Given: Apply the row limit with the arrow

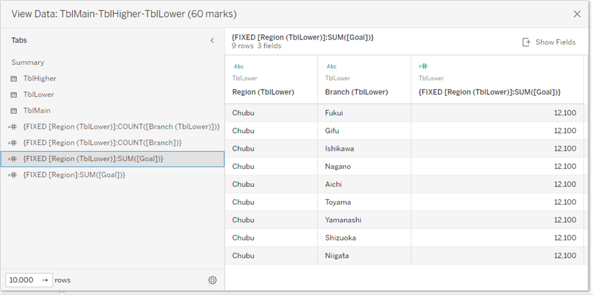Looking at the screenshot, I should point(45,280).
